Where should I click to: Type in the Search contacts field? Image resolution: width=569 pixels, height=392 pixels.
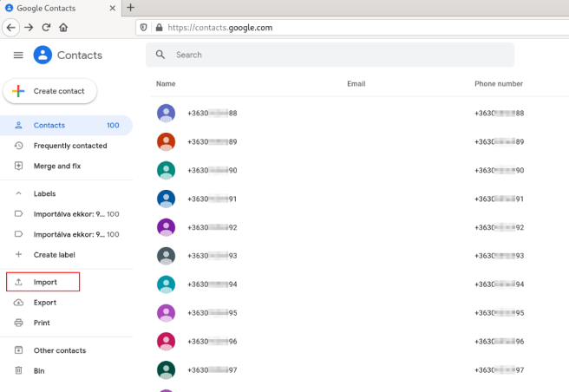(338, 55)
